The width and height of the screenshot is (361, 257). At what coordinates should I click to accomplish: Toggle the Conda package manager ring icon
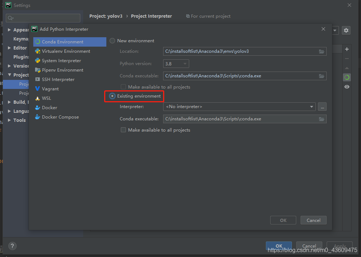pos(347,78)
